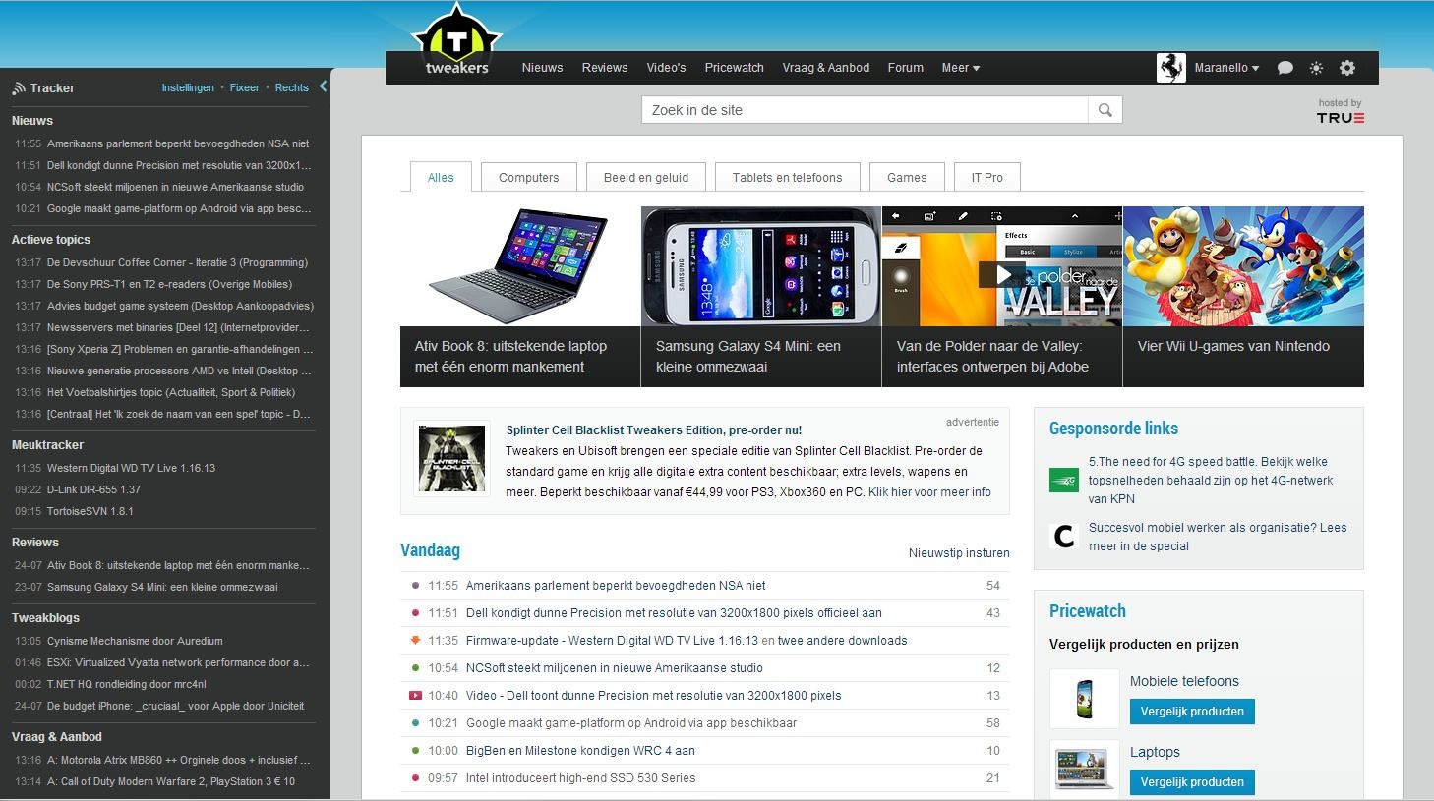Viewport: 1434px width, 801px height.
Task: Open the Vier Wii U-games tile
Action: (1243, 296)
